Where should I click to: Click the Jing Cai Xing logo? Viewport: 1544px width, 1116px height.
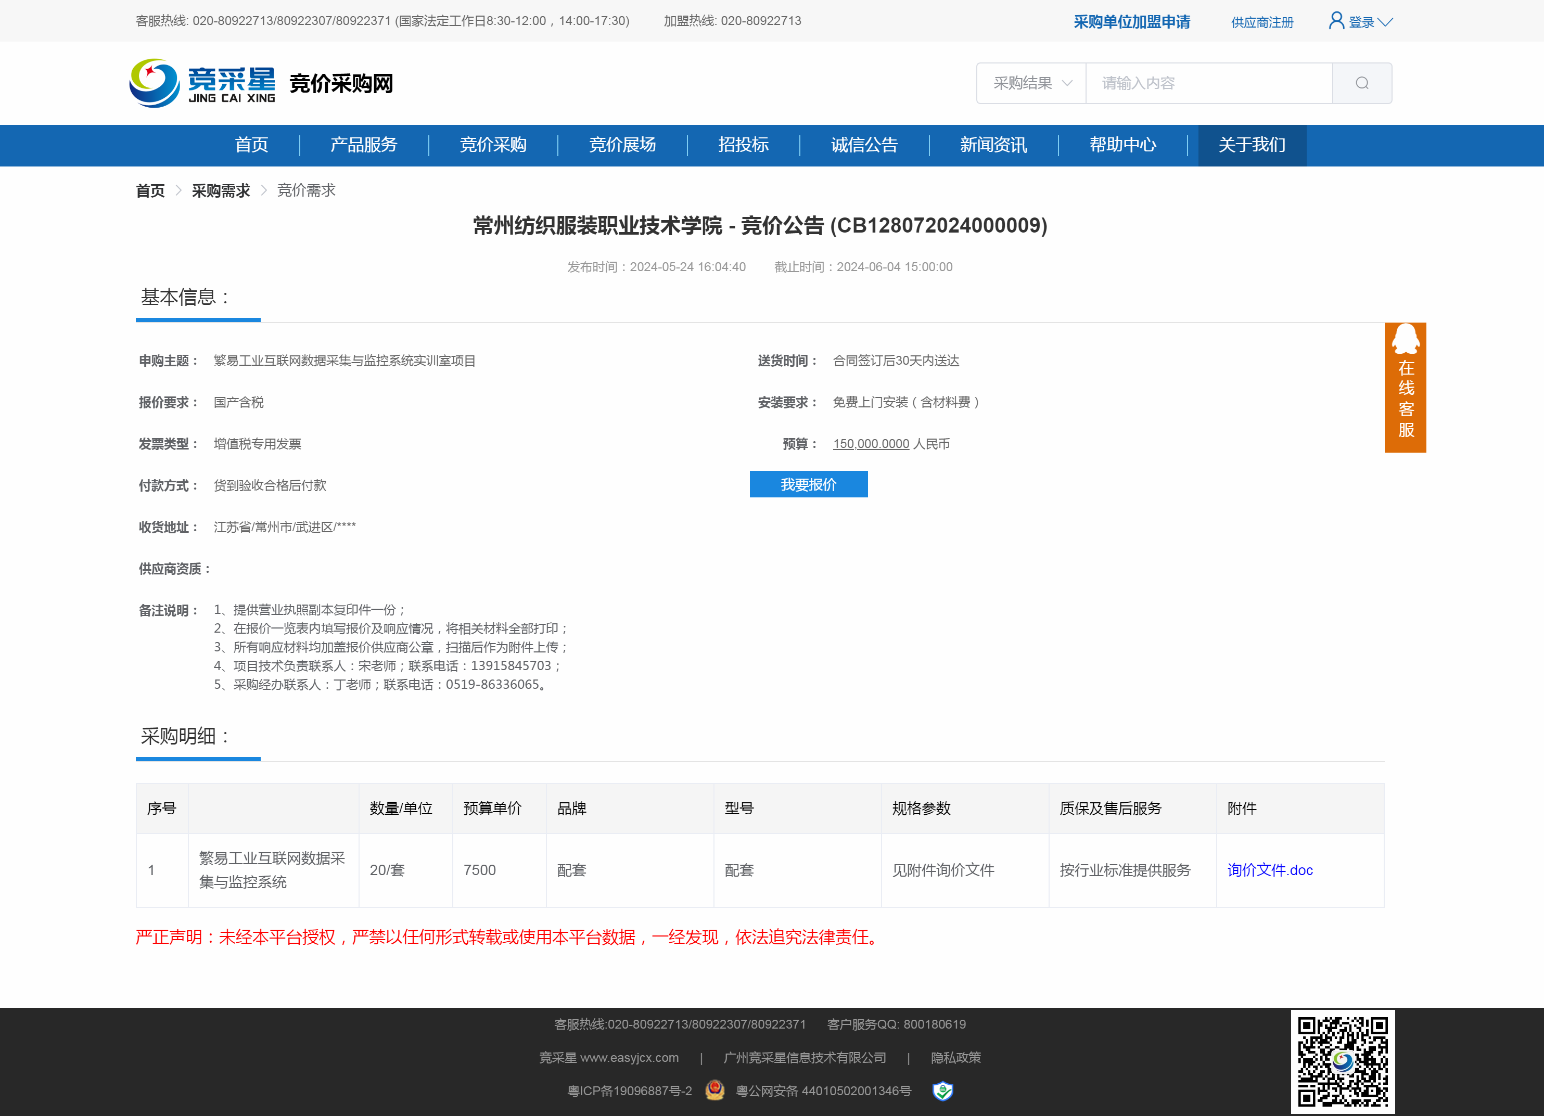[202, 83]
